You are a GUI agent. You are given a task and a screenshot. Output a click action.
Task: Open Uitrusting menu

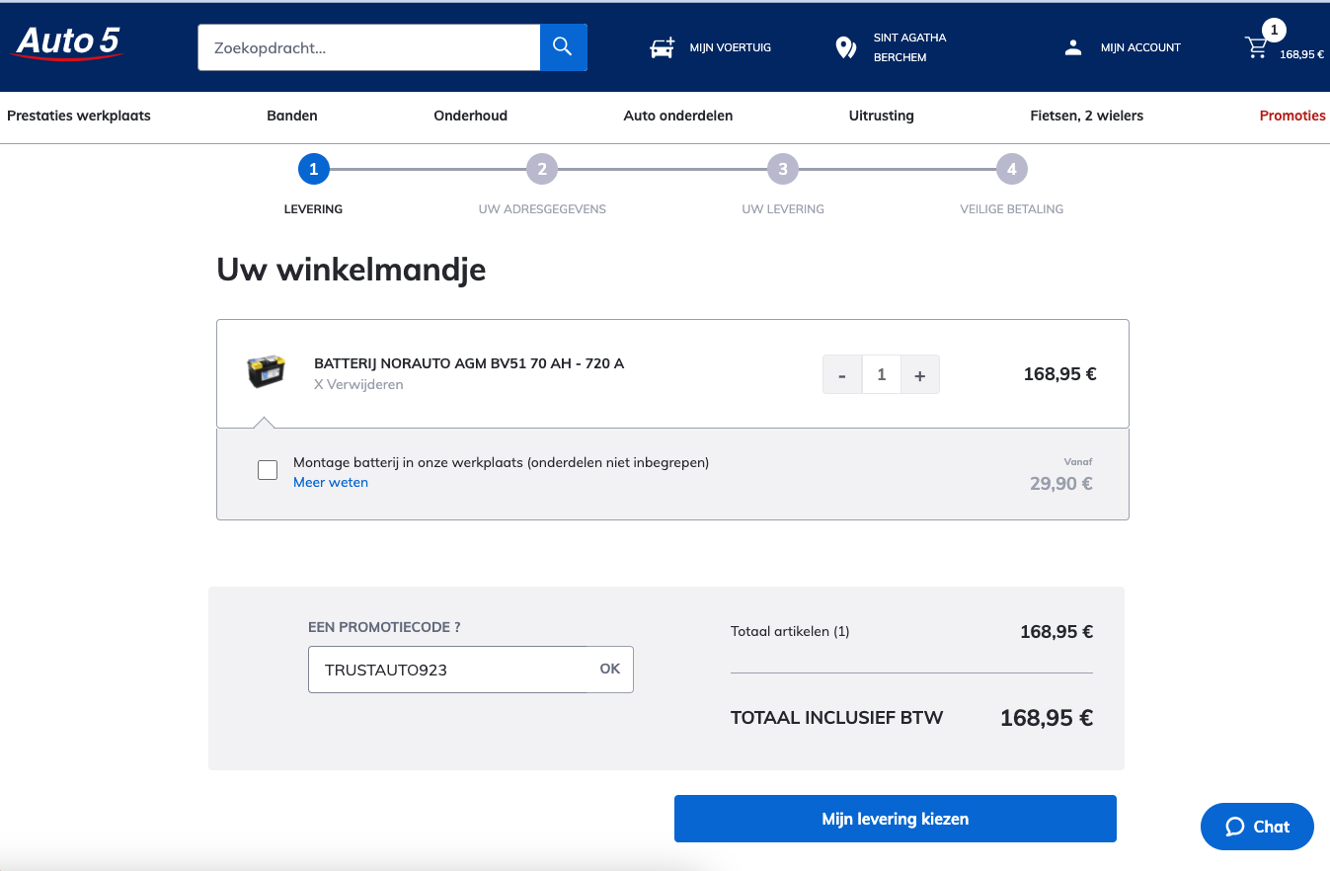pos(882,116)
